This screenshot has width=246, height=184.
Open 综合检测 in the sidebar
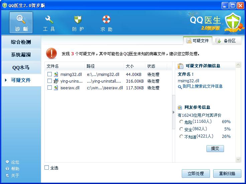point(21,42)
